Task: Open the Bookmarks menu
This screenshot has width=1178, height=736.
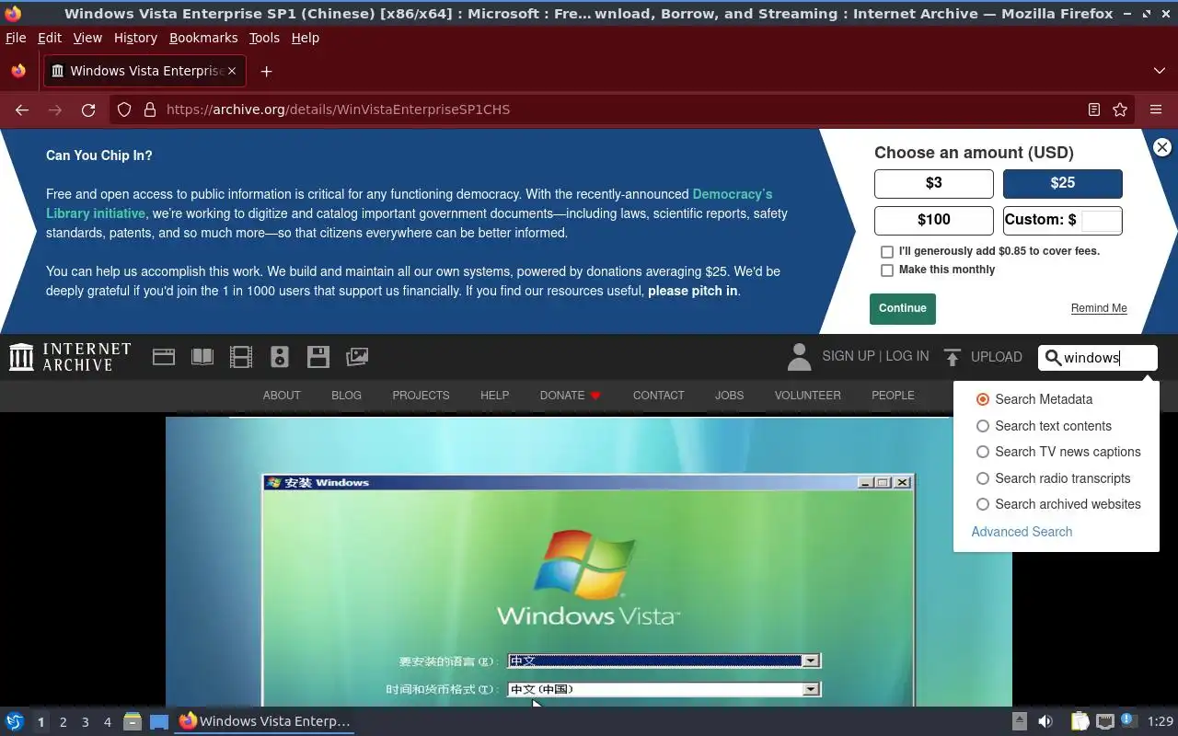Action: pos(203,38)
